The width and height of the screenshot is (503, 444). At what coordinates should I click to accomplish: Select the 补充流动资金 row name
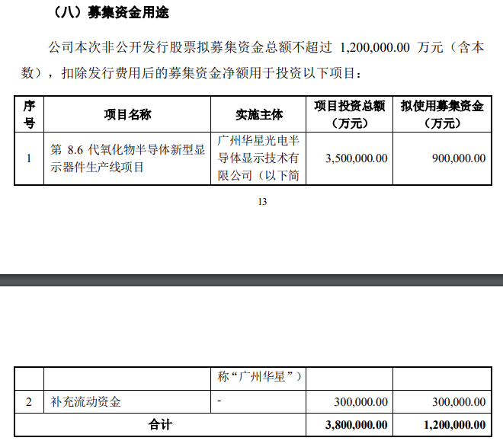click(85, 401)
